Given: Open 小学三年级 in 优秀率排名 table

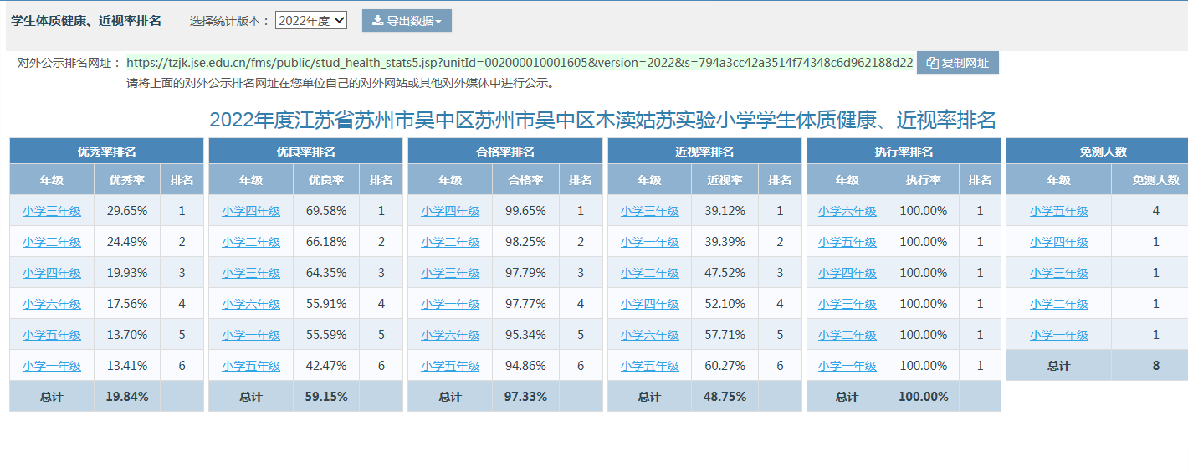Looking at the screenshot, I should [52, 211].
